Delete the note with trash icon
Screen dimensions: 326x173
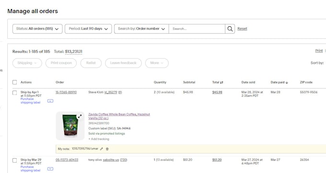pyautogui.click(x=107, y=149)
